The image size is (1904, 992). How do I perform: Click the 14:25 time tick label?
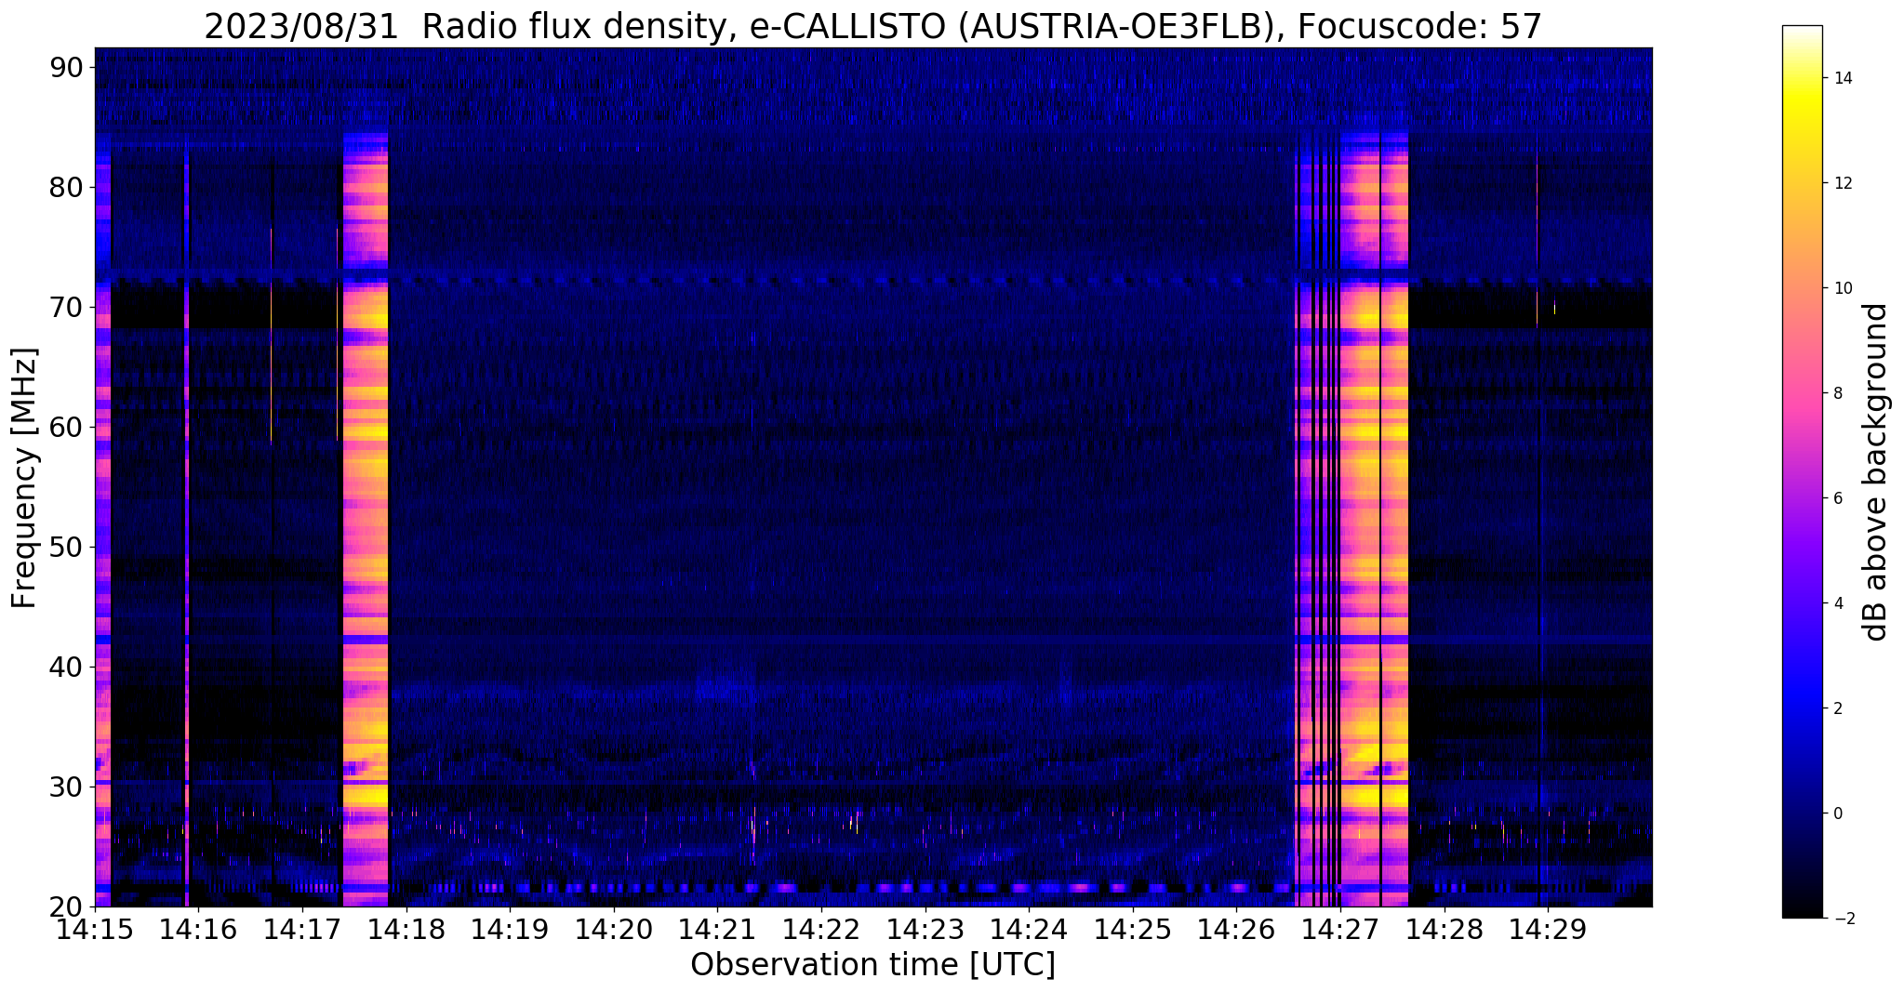click(1133, 930)
